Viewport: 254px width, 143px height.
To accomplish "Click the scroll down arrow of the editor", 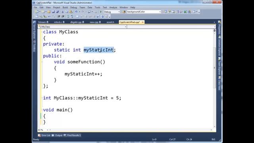I will click(x=214, y=126).
